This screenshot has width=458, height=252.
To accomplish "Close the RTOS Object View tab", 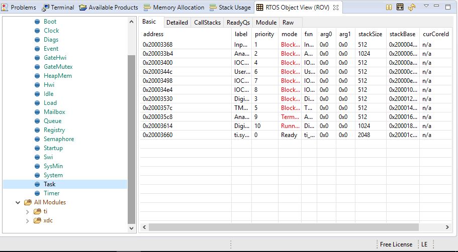I will (336, 8).
